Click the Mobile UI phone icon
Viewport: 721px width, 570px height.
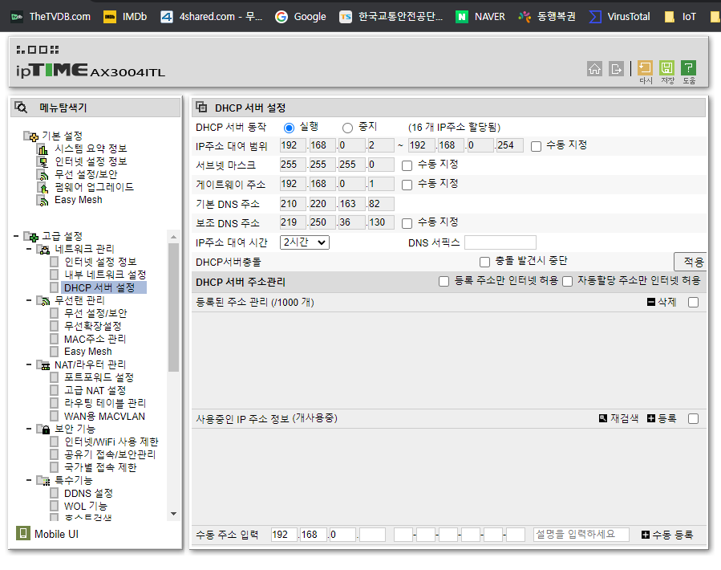[x=23, y=533]
